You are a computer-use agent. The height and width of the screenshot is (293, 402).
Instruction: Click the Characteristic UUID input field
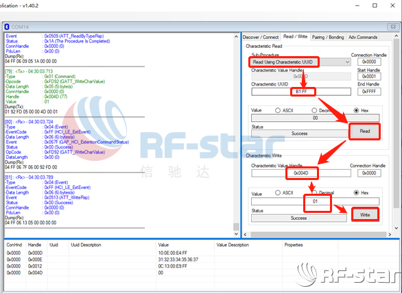tap(301, 92)
